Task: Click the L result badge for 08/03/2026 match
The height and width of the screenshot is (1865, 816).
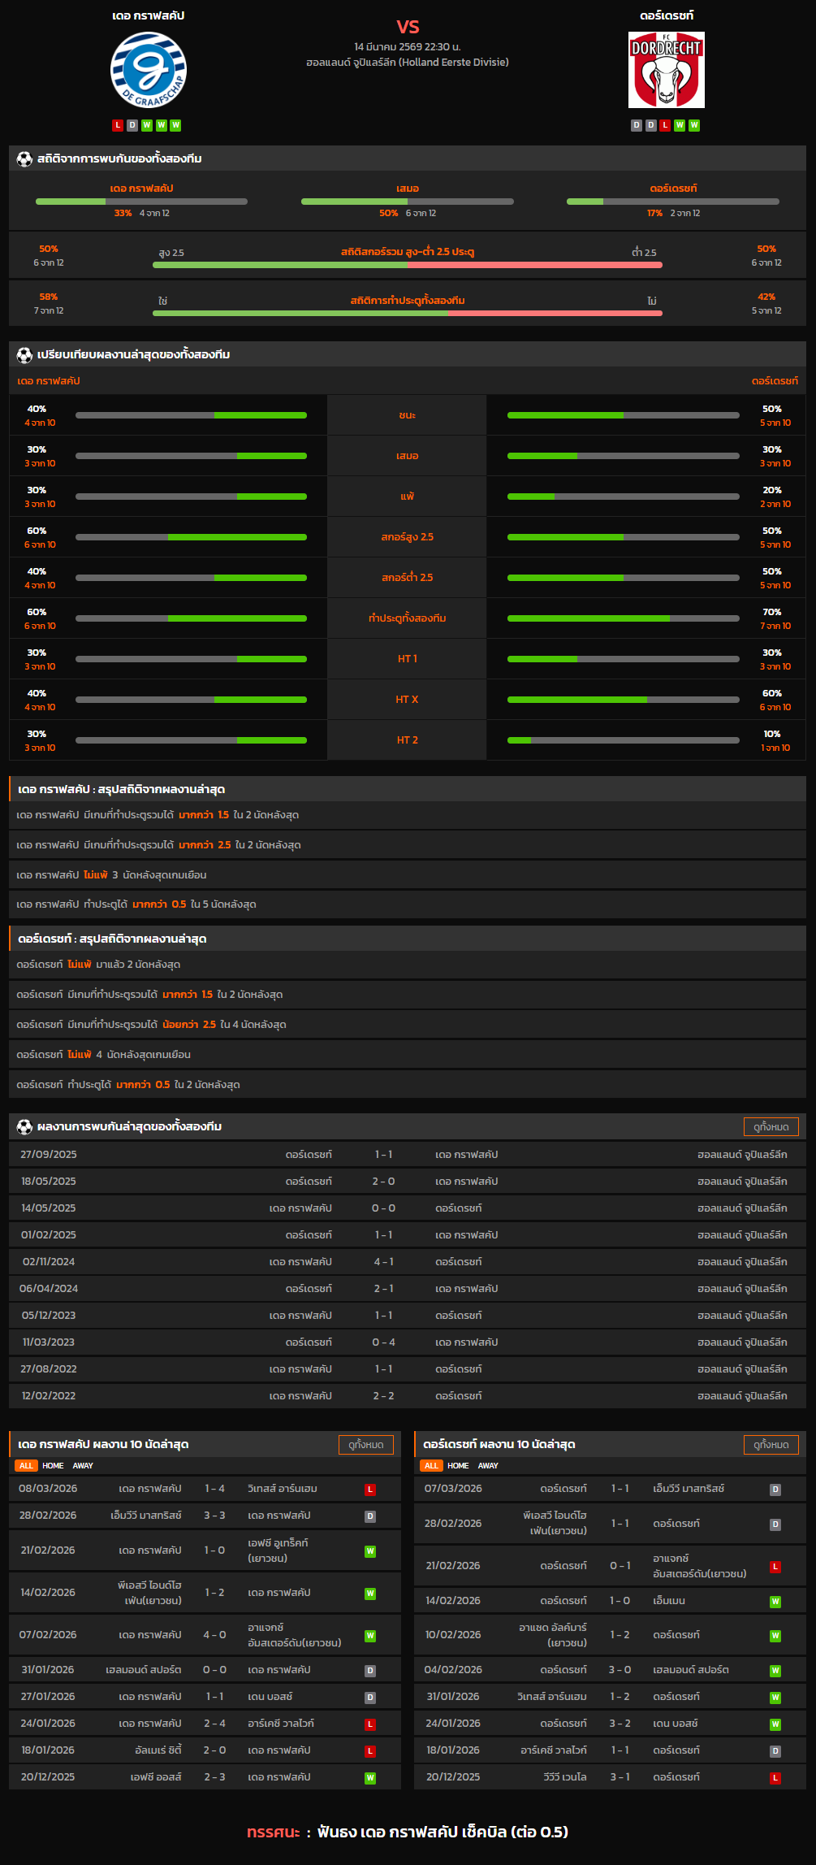Action: click(370, 1490)
